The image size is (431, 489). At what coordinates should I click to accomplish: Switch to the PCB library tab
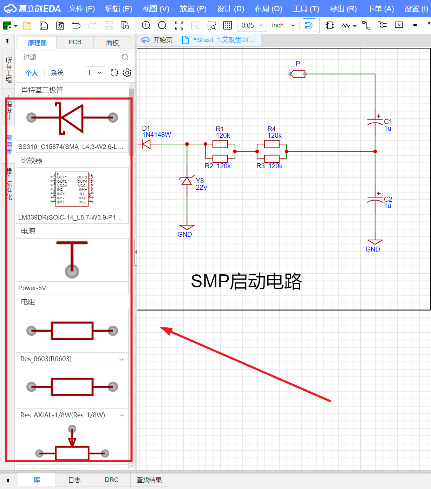(x=75, y=42)
